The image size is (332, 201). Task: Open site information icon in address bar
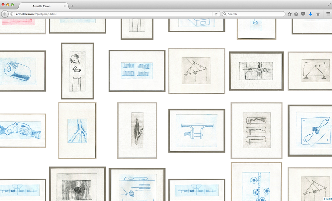click(12, 14)
